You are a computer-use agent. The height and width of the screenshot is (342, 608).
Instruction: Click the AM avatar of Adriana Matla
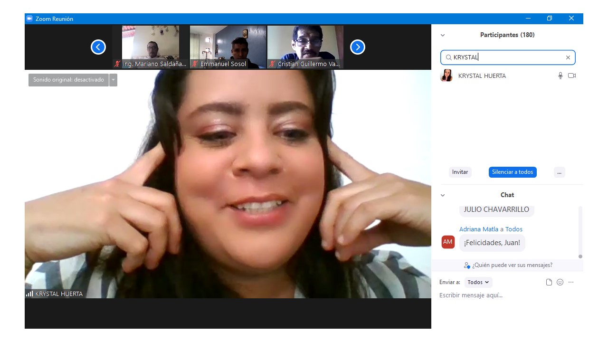(448, 242)
